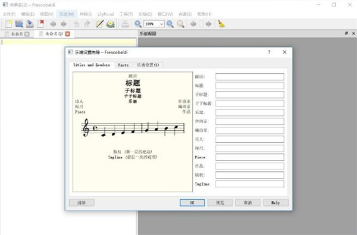The width and height of the screenshot is (357, 235).
Task: Click the broom clear icon
Action: 221,24
